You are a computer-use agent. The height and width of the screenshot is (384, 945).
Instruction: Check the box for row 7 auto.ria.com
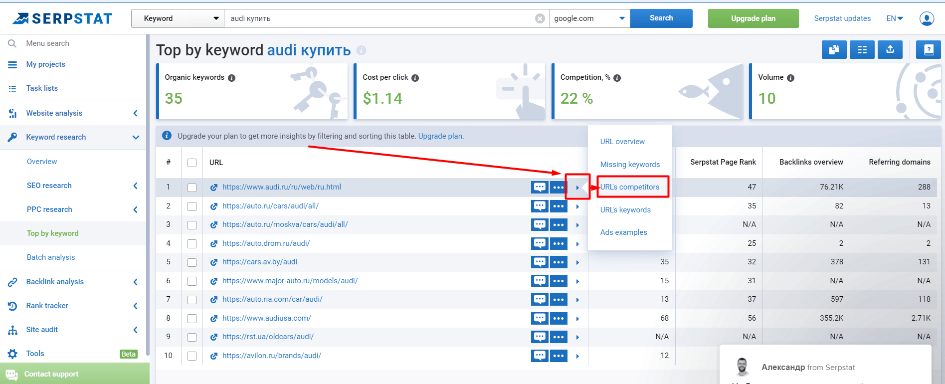pos(192,300)
